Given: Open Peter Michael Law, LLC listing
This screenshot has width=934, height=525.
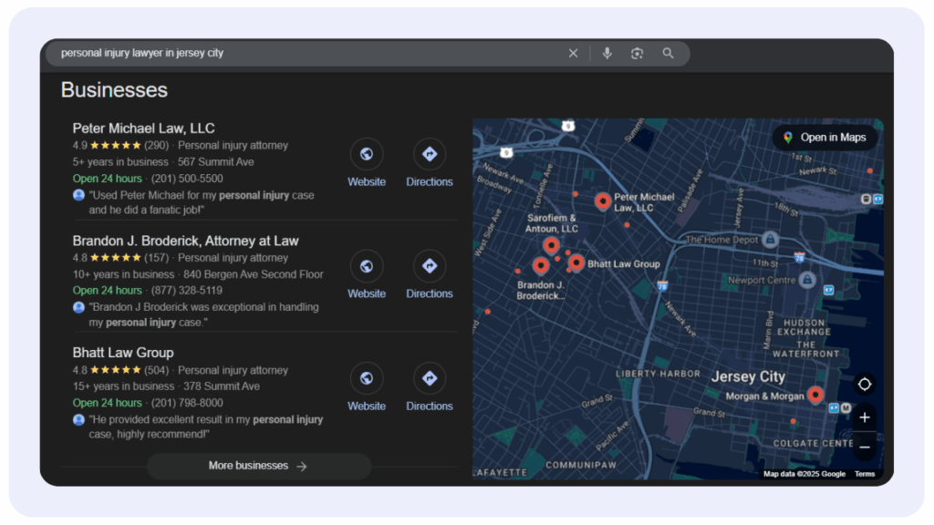Looking at the screenshot, I should point(143,129).
